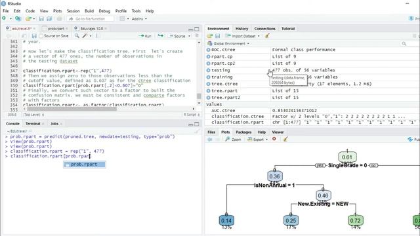Save the script using the editor toolbar disk icon
Image resolution: width=420 pixels, height=236 pixels.
34,36
